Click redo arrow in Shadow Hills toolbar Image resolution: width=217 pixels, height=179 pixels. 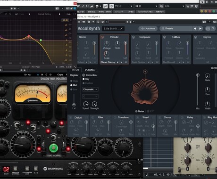pos(29,74)
